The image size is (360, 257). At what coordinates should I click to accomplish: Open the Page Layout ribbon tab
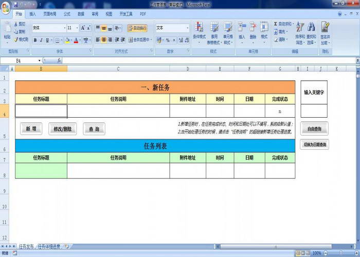coord(49,14)
